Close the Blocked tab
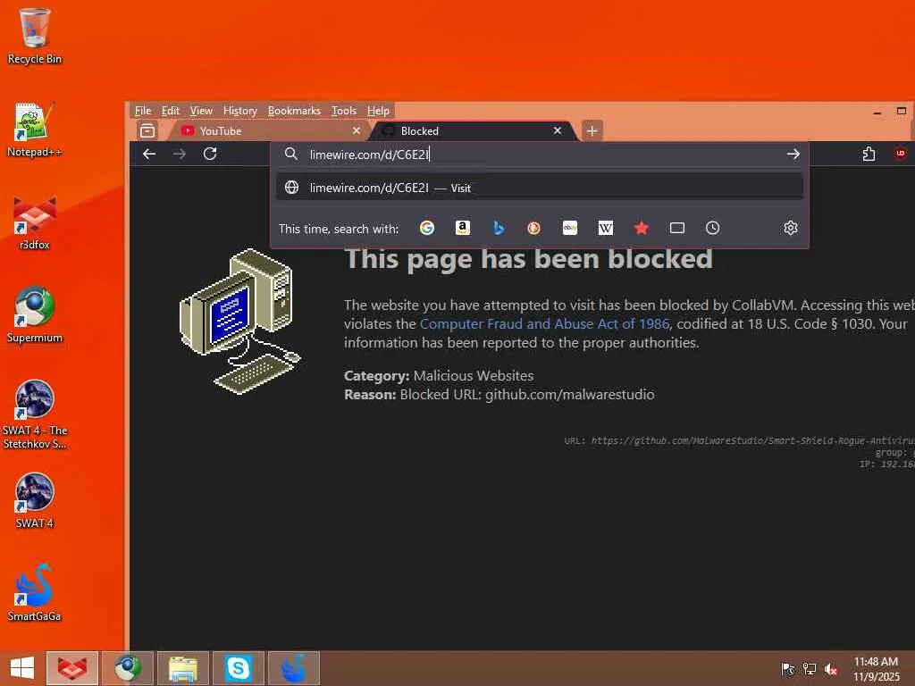This screenshot has height=686, width=915. click(x=558, y=130)
